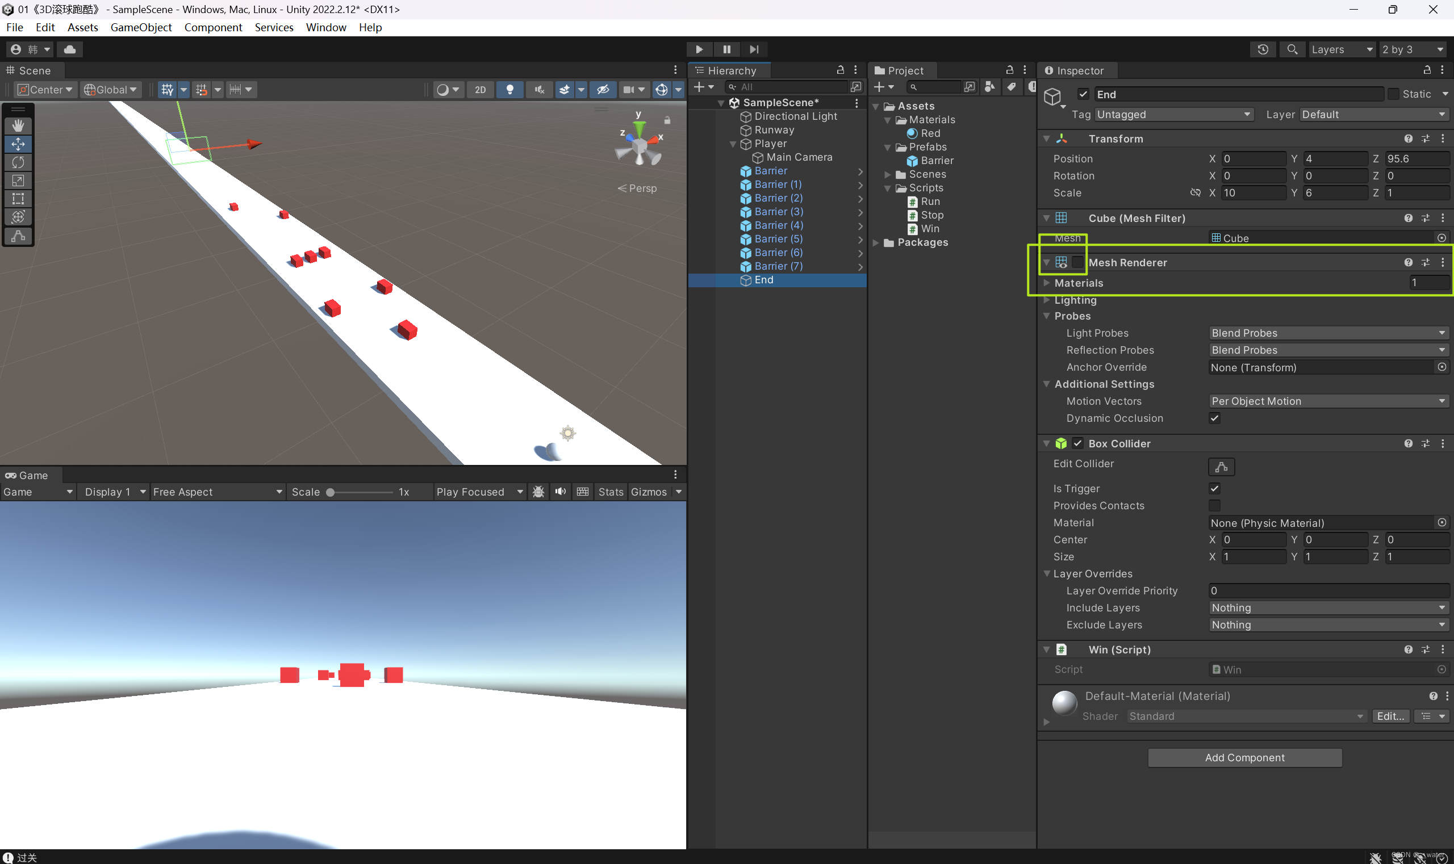
Task: Click the Edit Collider icon button
Action: pyautogui.click(x=1222, y=467)
